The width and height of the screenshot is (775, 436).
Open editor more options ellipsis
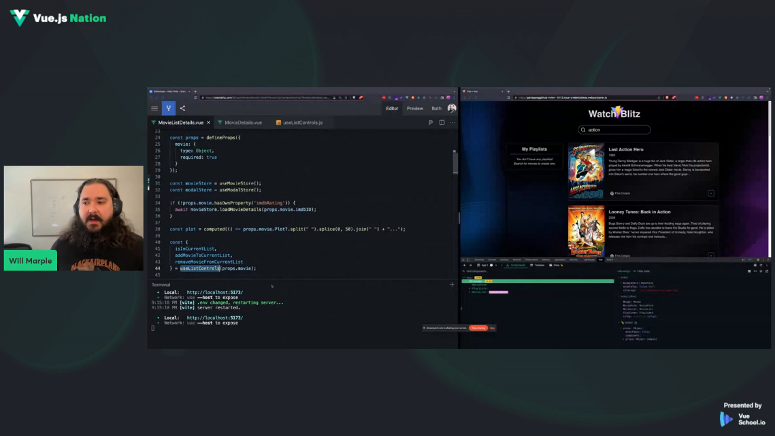(452, 123)
